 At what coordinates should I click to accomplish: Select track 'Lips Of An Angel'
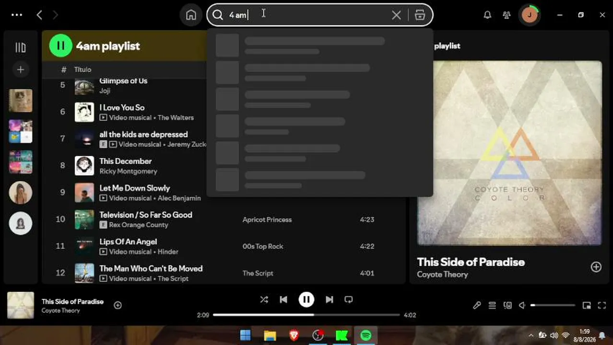tap(128, 242)
